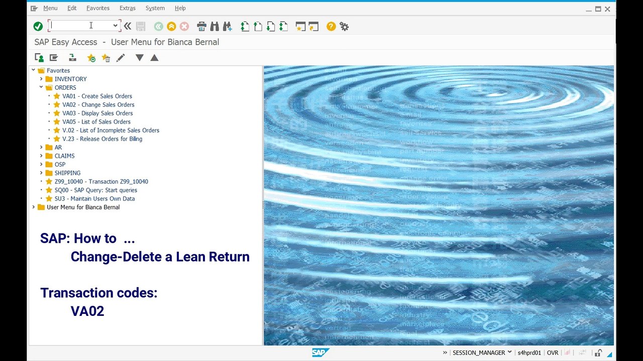Screen dimensions: 643x361
Task: Click the s4hprd01 server status entry
Action: point(529,353)
